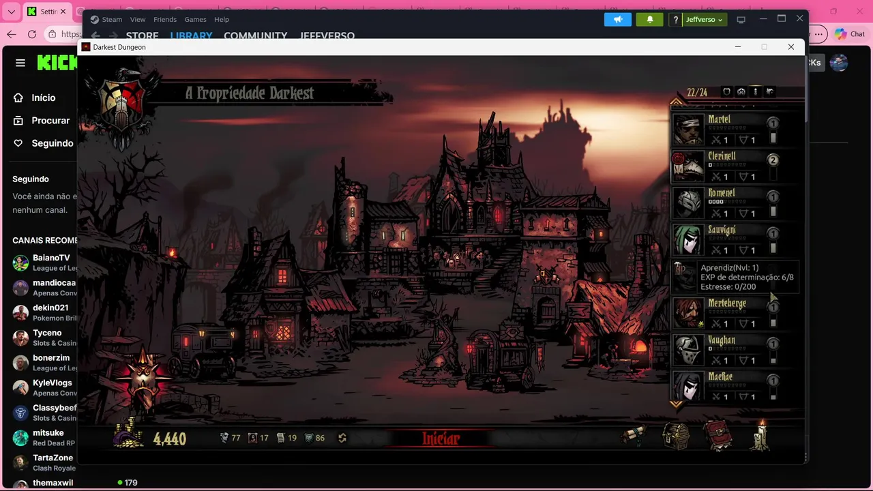Open Seguindo in Kick sidebar

pos(43,143)
